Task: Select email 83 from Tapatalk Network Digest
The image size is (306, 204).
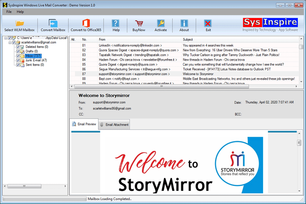Action: pos(184,55)
